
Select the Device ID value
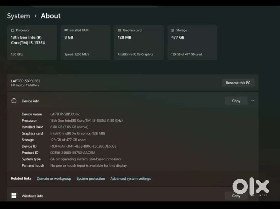[x=83, y=146]
